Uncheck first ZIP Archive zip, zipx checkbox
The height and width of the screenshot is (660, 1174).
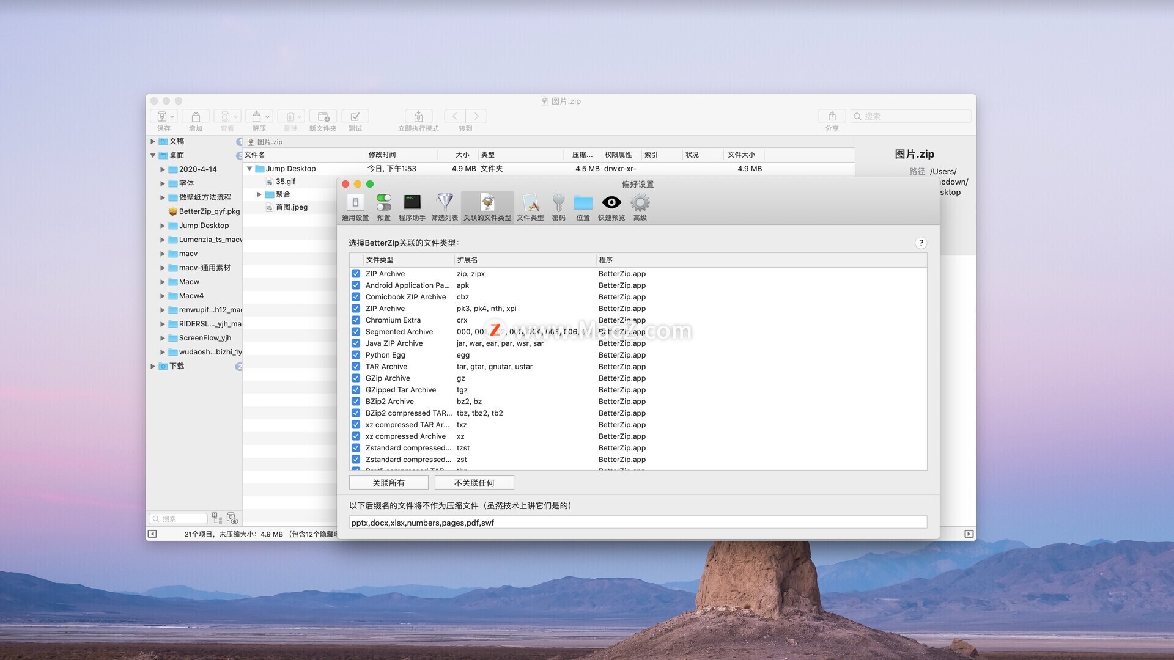coord(356,274)
